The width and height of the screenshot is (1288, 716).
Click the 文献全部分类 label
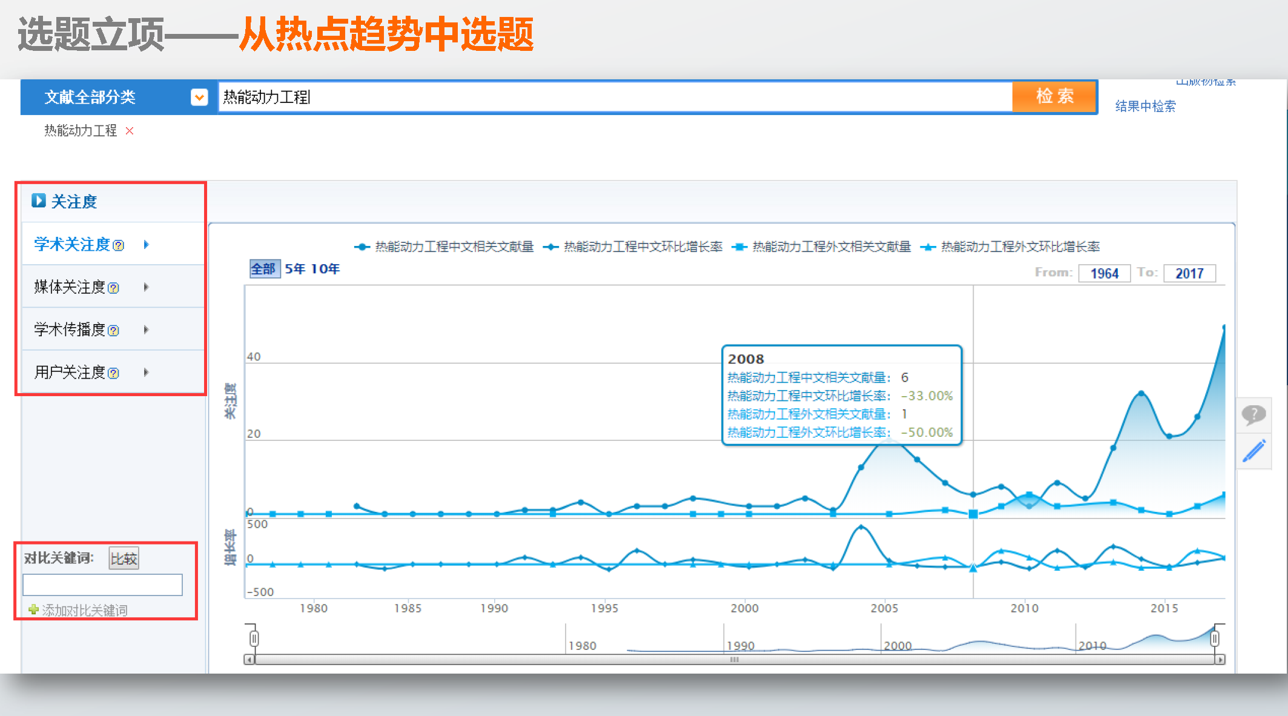tap(90, 97)
